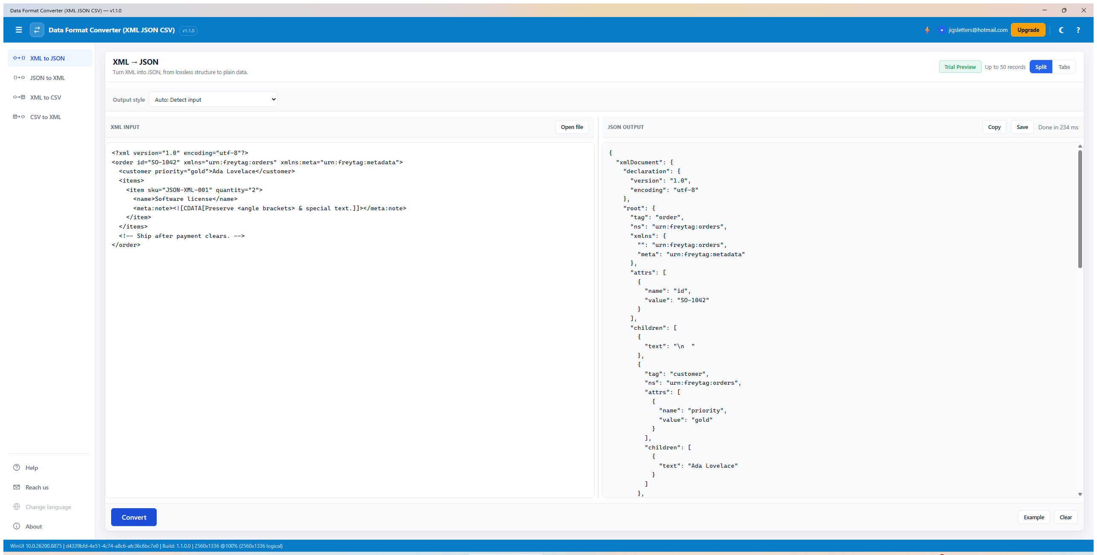Load the Example input
Viewport: 1097px width, 555px height.
[x=1034, y=517]
